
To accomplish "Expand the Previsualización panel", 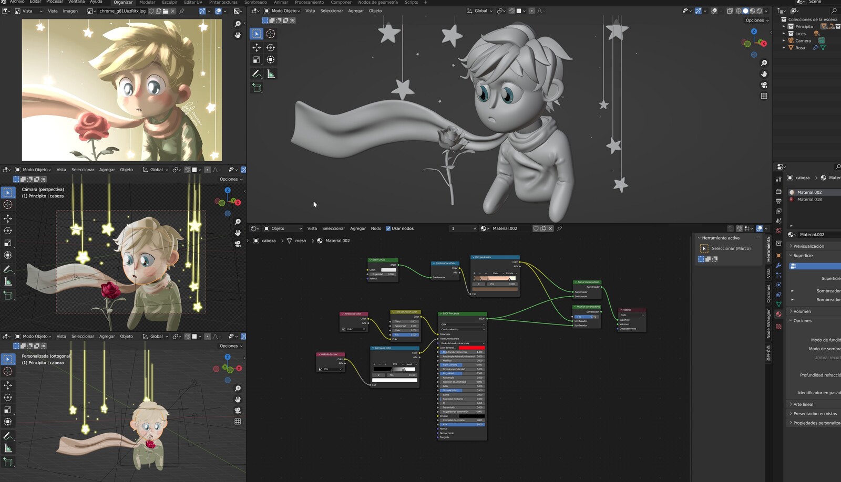I will pos(814,246).
